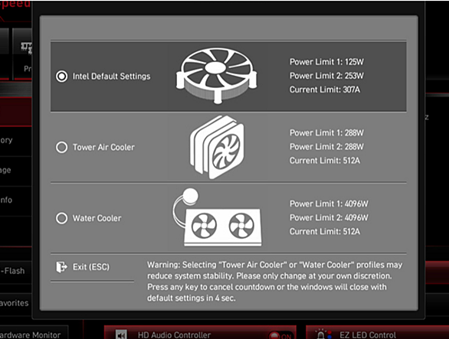Click 'Power Limit 1: 125W' text
The width and height of the screenshot is (449, 339).
click(326, 62)
